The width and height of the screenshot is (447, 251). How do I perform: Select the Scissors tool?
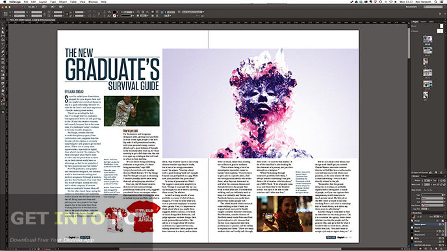3,67
